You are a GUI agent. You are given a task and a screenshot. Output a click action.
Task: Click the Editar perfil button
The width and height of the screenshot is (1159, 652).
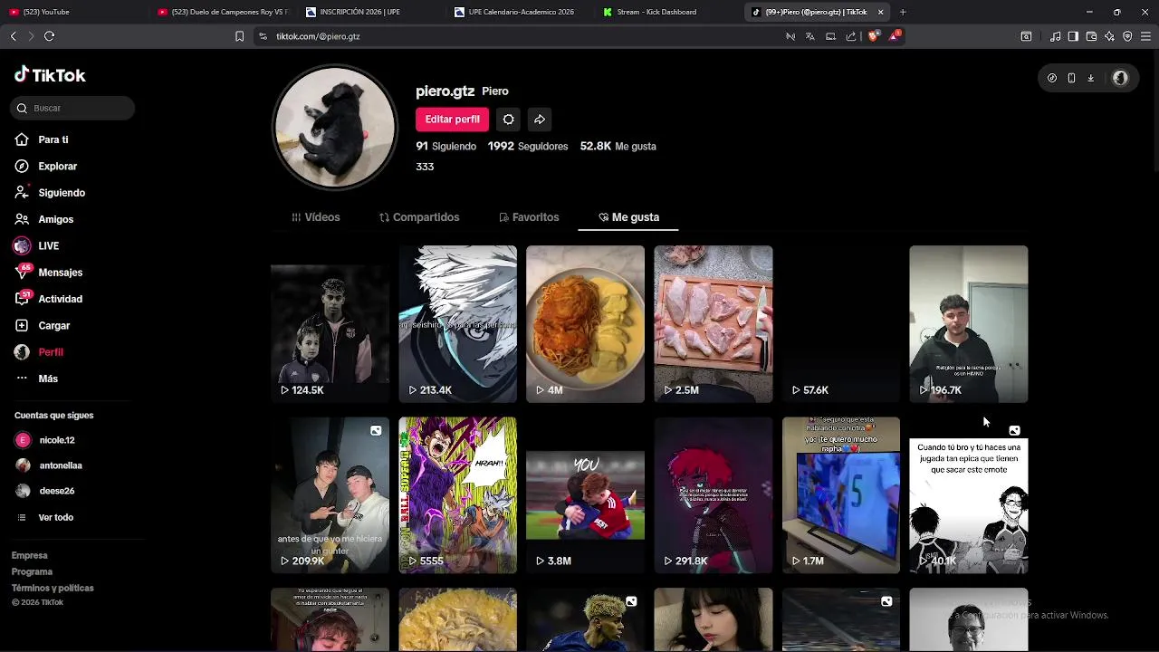pos(452,120)
